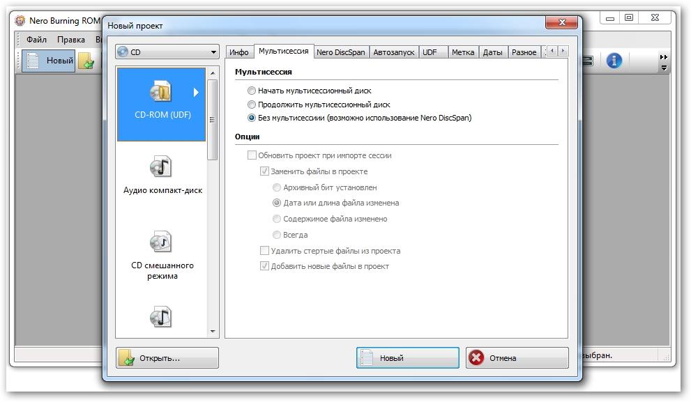Image resolution: width=691 pixels, height=402 pixels.
Task: Choose the Аудио компакт-диск disc icon
Action: point(160,167)
